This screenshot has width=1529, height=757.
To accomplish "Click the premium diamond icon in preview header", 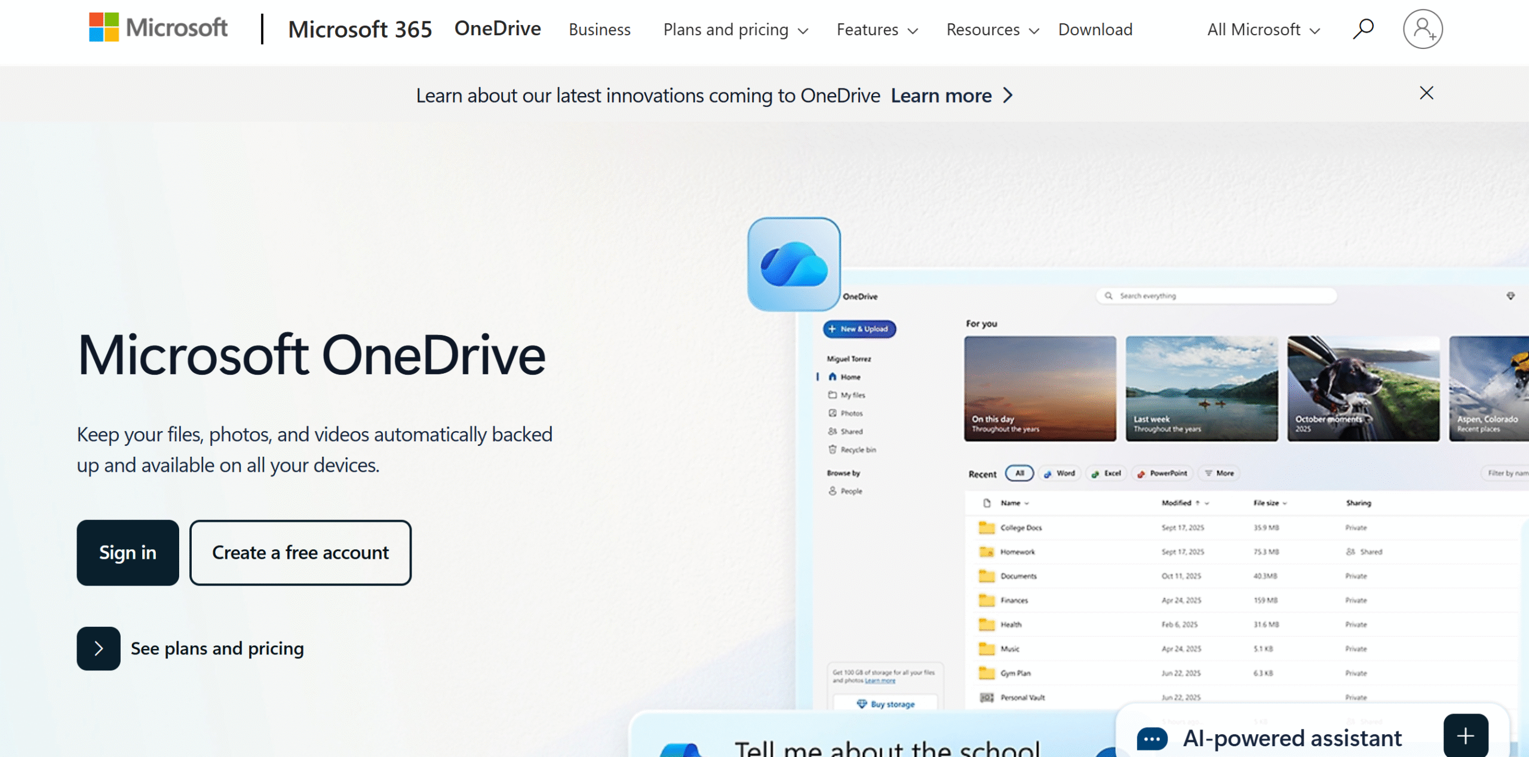I will coord(1510,296).
